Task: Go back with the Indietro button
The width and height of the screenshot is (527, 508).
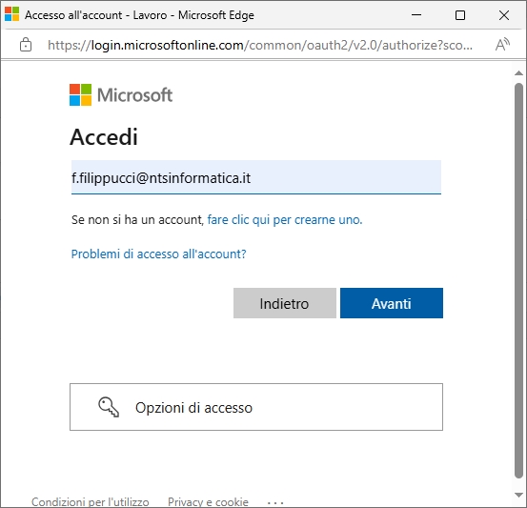Action: (285, 303)
